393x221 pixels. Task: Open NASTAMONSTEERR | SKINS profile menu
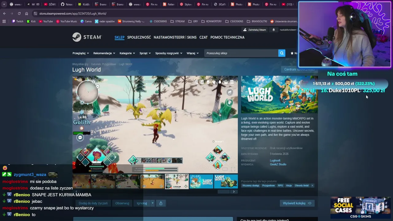pyautogui.click(x=175, y=37)
